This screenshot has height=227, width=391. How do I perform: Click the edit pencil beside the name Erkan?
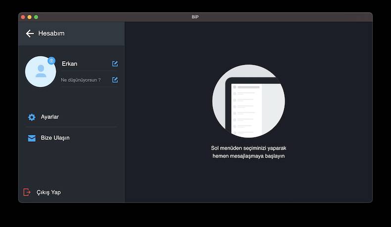(x=115, y=63)
